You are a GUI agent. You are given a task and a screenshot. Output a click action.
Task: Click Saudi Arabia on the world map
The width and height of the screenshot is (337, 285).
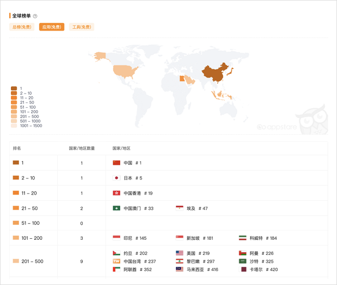[189, 80]
